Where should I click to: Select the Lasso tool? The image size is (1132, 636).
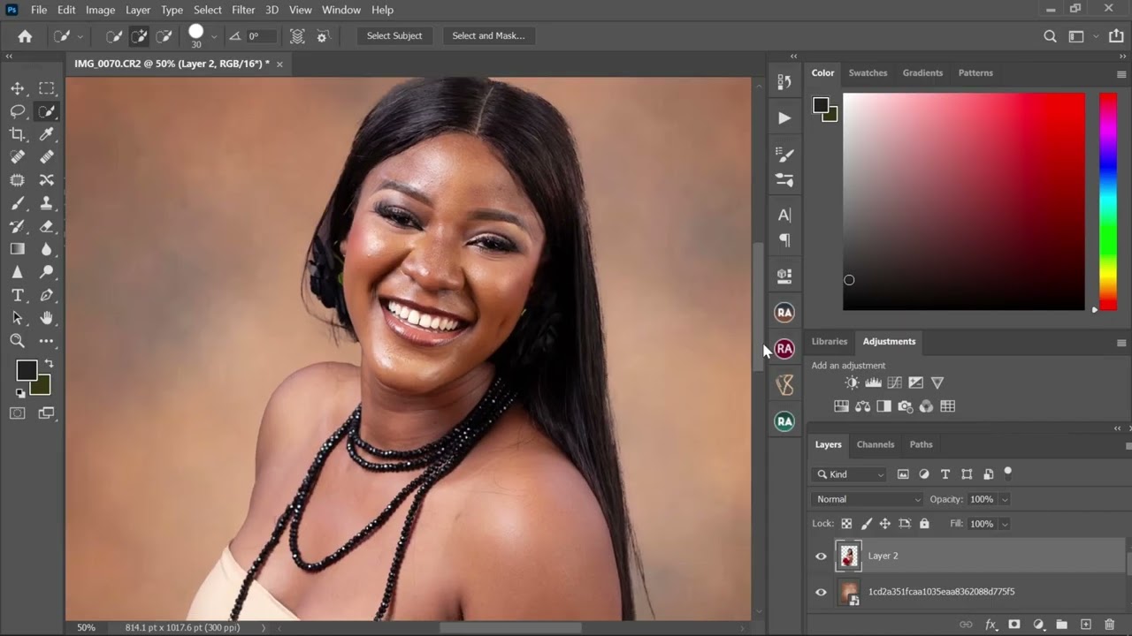(x=18, y=111)
